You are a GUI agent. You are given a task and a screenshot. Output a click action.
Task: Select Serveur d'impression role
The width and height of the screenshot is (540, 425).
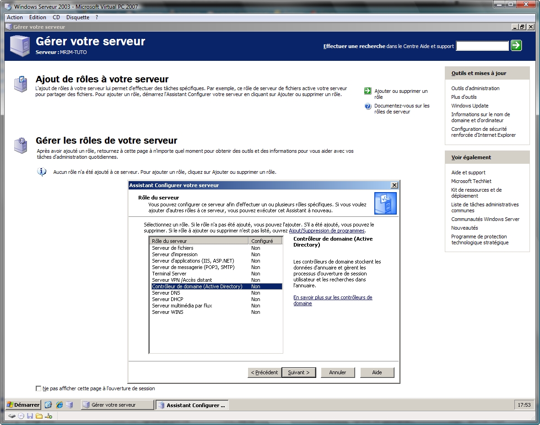point(216,254)
